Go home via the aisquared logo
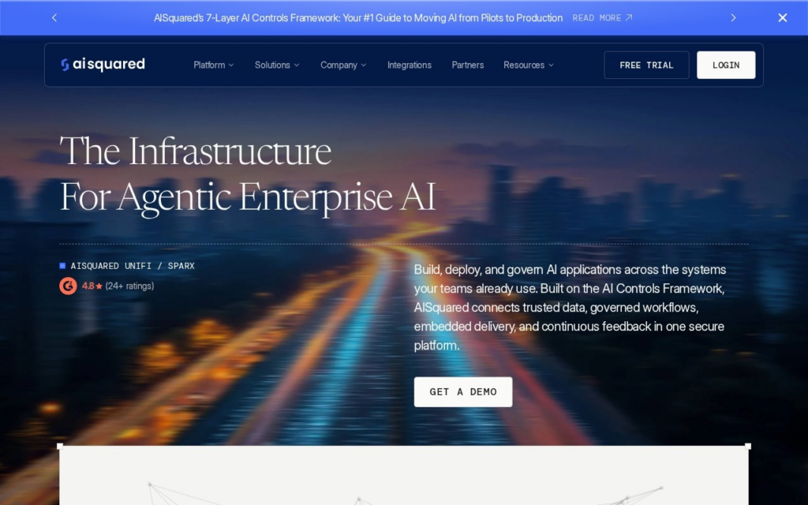Viewport: 808px width, 505px height. 103,65
